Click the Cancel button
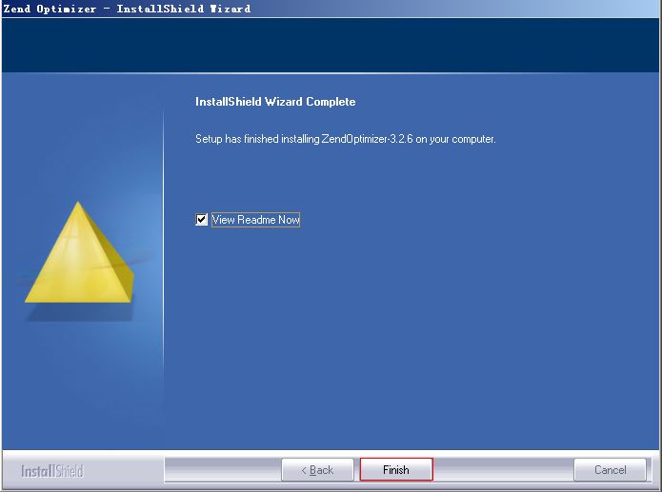 tap(610, 470)
